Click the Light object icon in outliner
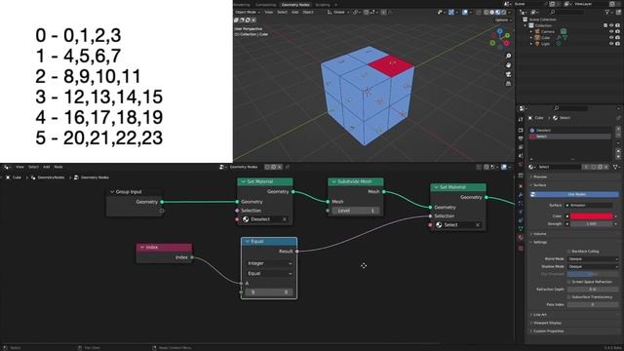This screenshot has width=624, height=351. (537, 44)
